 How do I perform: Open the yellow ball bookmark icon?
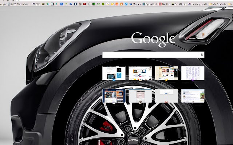pos(112,4)
